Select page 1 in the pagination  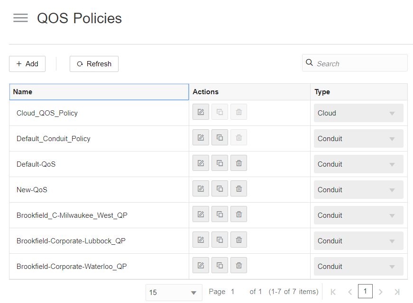(365, 291)
